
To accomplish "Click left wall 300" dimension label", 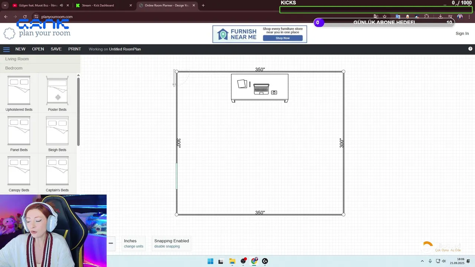I will click(x=178, y=143).
